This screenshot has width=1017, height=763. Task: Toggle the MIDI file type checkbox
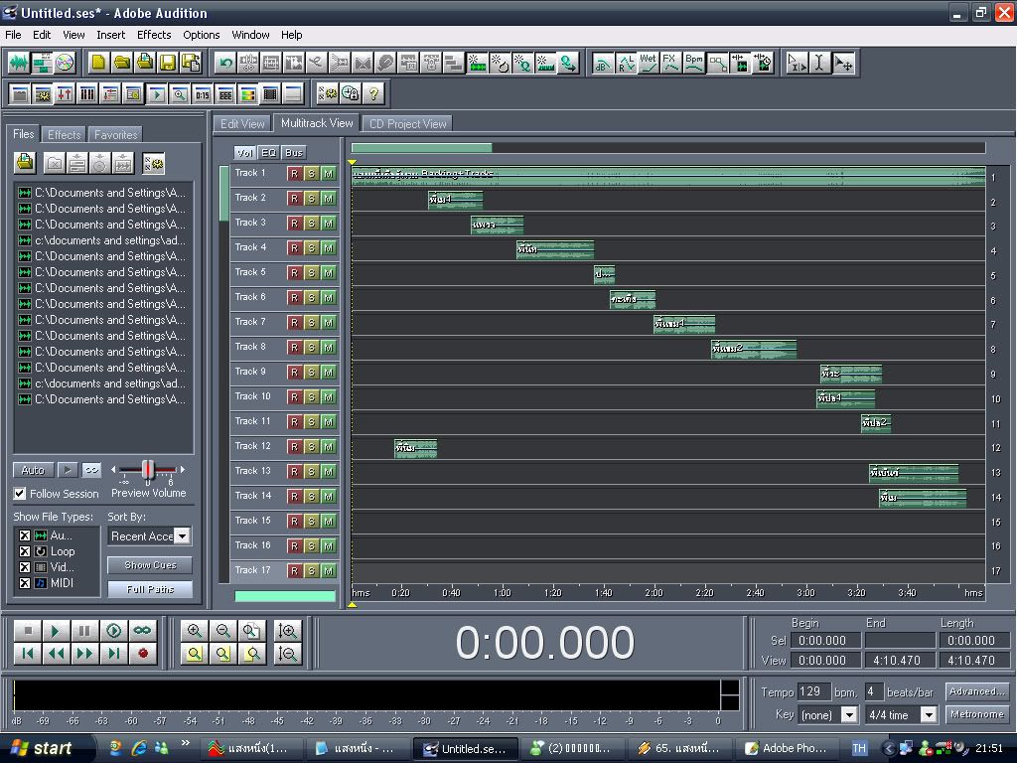point(25,583)
